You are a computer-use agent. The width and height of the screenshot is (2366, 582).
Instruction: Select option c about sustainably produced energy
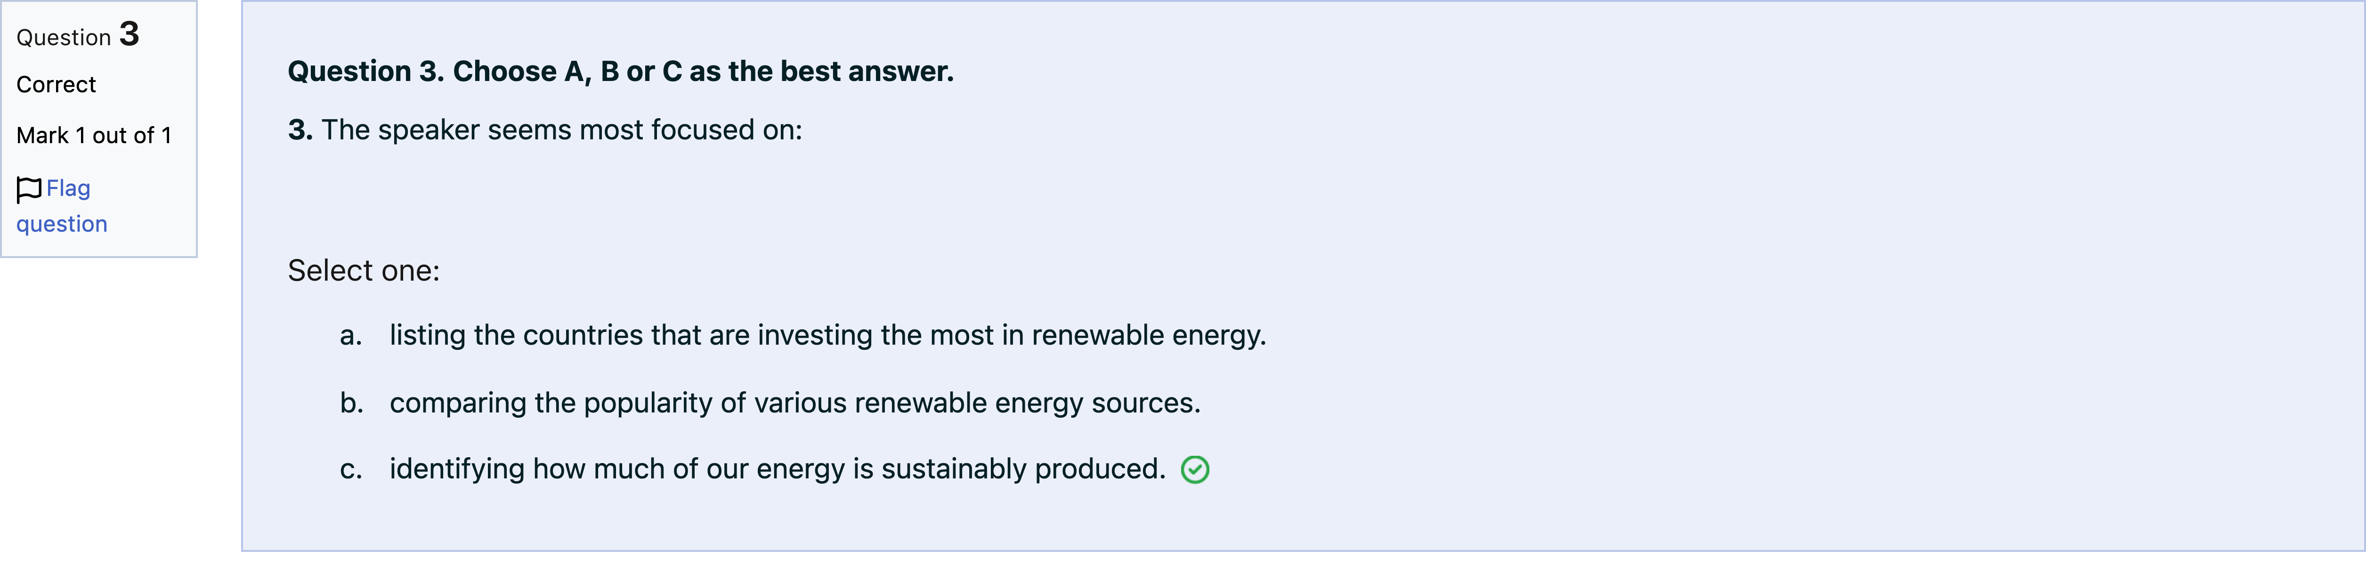point(777,469)
